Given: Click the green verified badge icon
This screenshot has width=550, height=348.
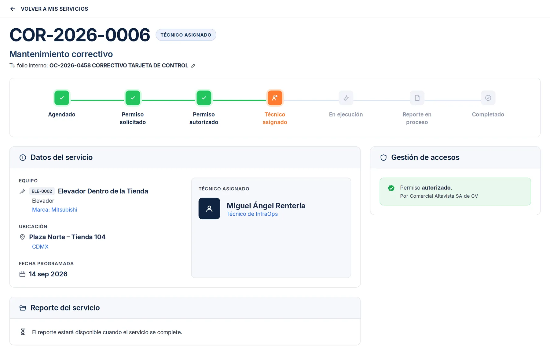Looking at the screenshot, I should [391, 188].
